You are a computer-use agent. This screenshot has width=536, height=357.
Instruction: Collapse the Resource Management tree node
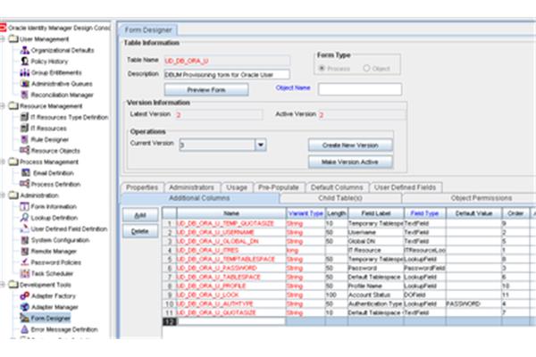pos(3,106)
